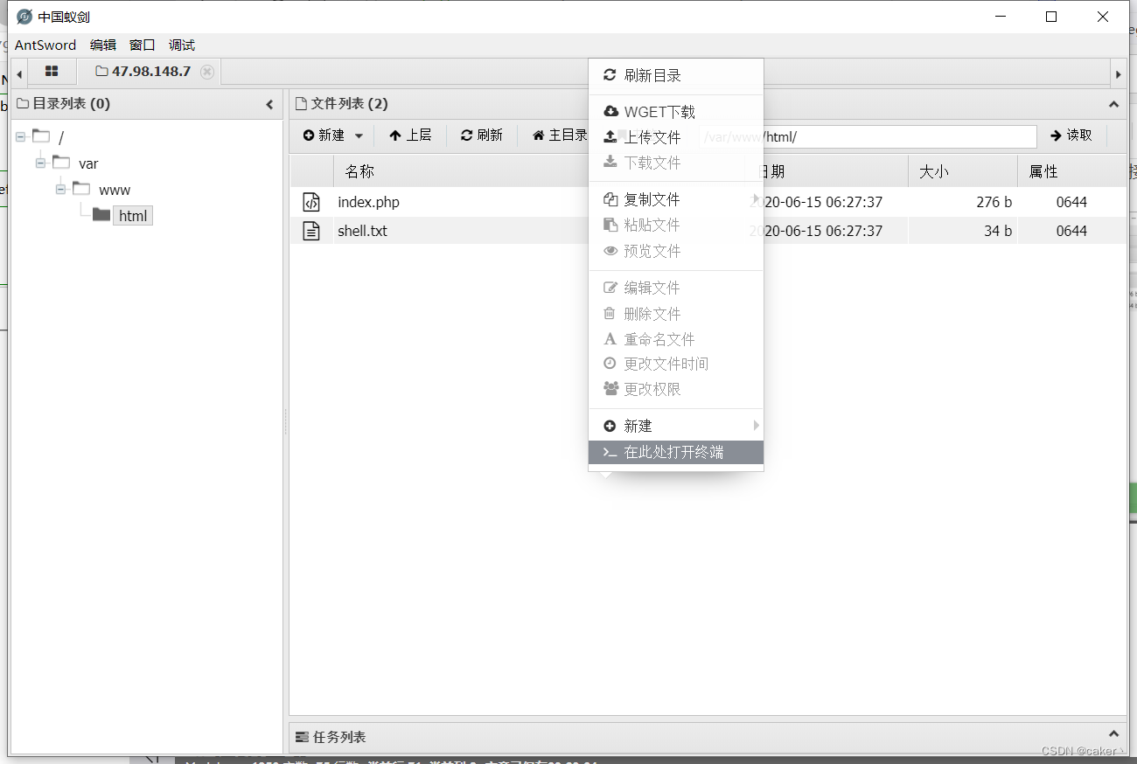Choose 刷新目录 in the context menu
Image resolution: width=1137 pixels, height=764 pixels.
pyautogui.click(x=676, y=75)
